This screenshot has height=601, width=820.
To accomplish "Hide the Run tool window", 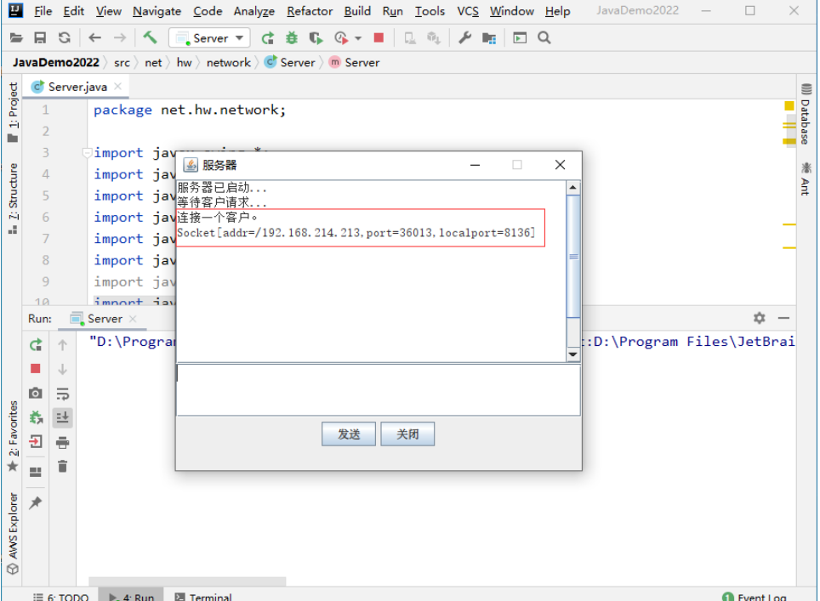I will [783, 318].
